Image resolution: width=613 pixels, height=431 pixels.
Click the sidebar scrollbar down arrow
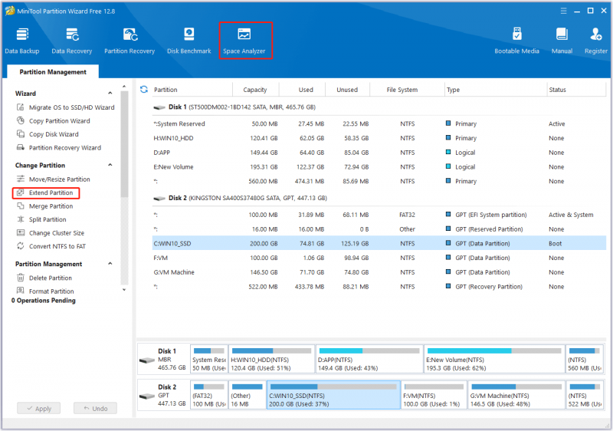124,290
